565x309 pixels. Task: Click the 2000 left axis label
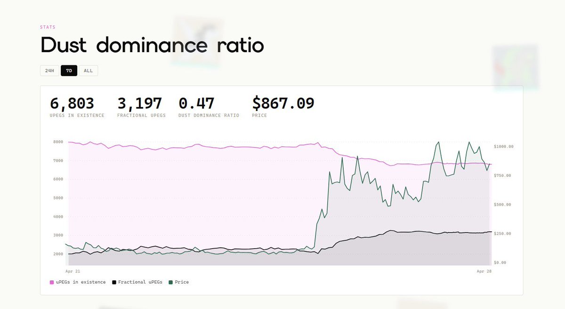58,254
